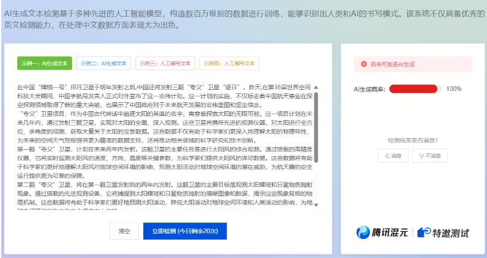Click the scroll-down arrow of text box
This screenshot has height=258, width=487.
(x=316, y=205)
